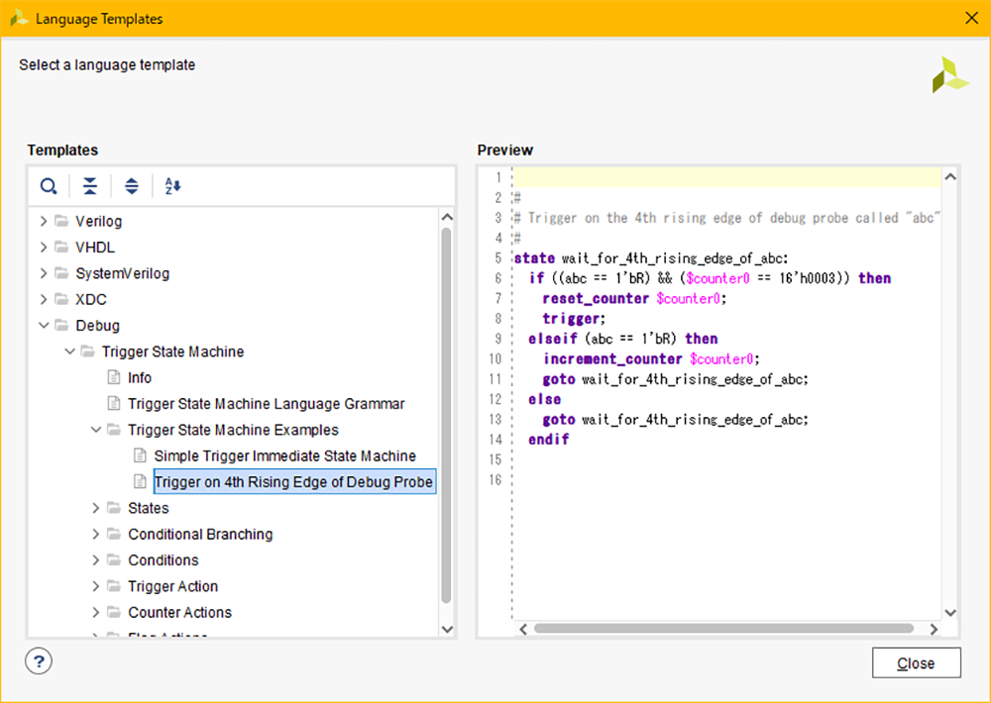Screen dimensions: 991x703
Task: Expand the XDC folder
Action: (43, 299)
